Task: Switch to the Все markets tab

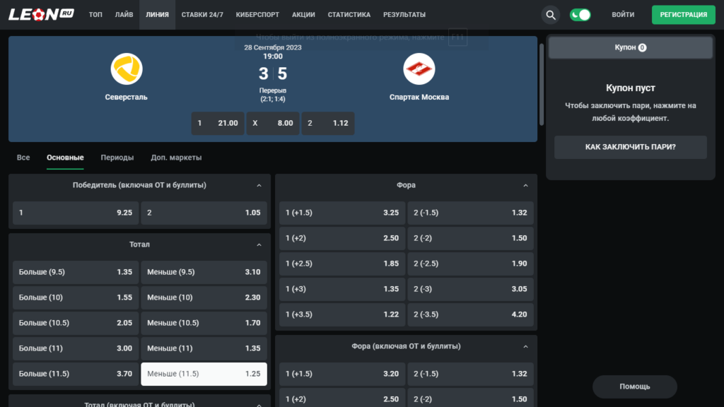Action: point(23,158)
